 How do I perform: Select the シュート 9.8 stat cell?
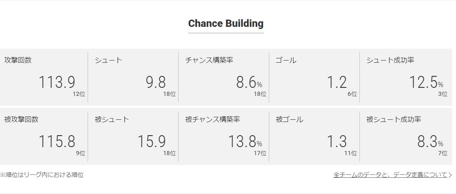[x=133, y=77]
